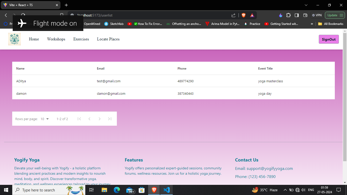Open the Extensions puzzle-piece icon
347x195 pixels.
pos(288,15)
